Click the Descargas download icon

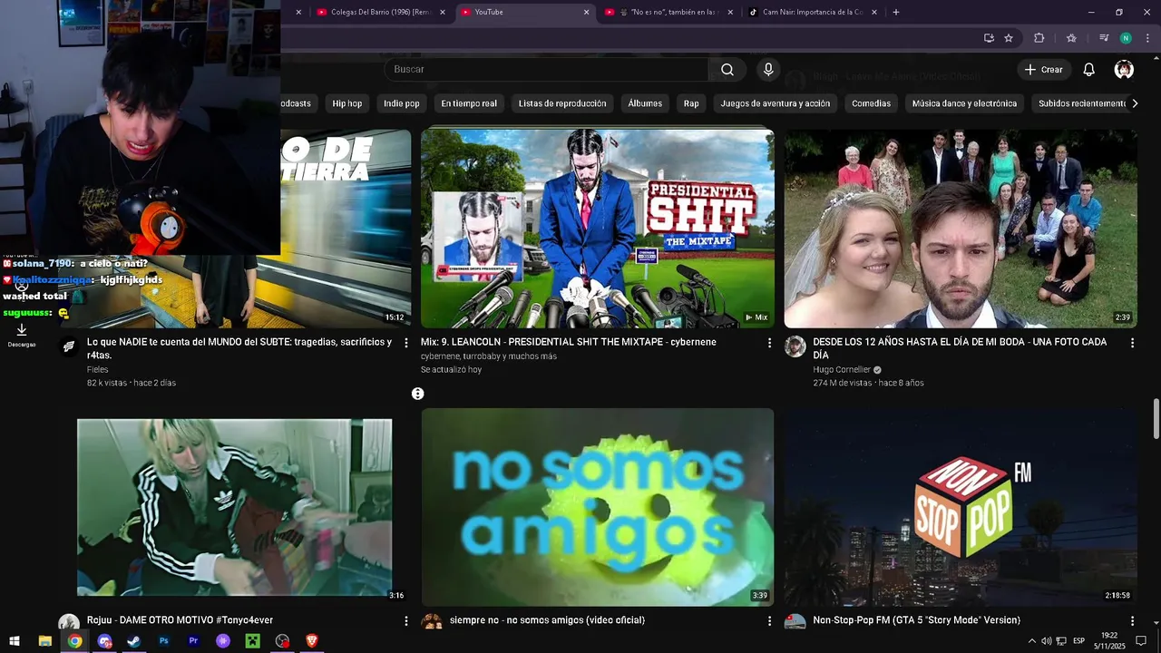pyautogui.click(x=22, y=330)
